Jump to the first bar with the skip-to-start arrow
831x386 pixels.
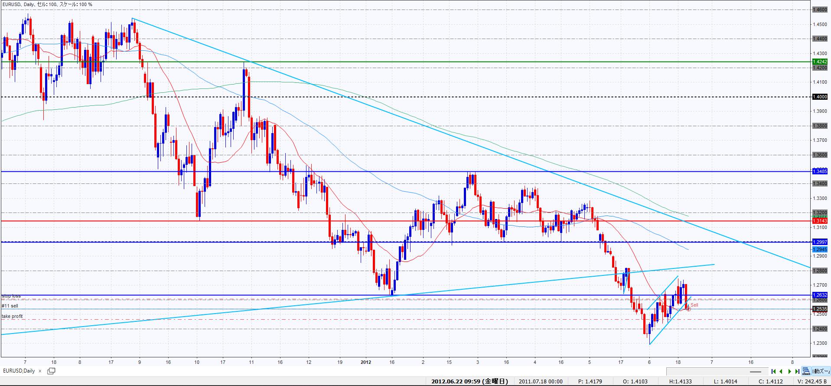pos(773,371)
